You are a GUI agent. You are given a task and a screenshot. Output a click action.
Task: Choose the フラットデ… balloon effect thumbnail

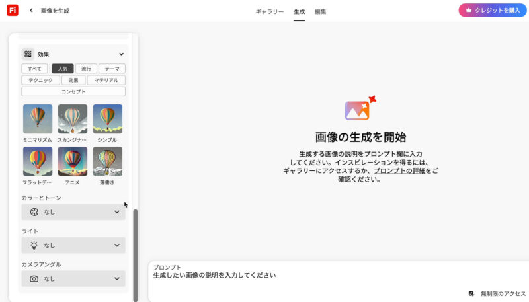pyautogui.click(x=38, y=161)
